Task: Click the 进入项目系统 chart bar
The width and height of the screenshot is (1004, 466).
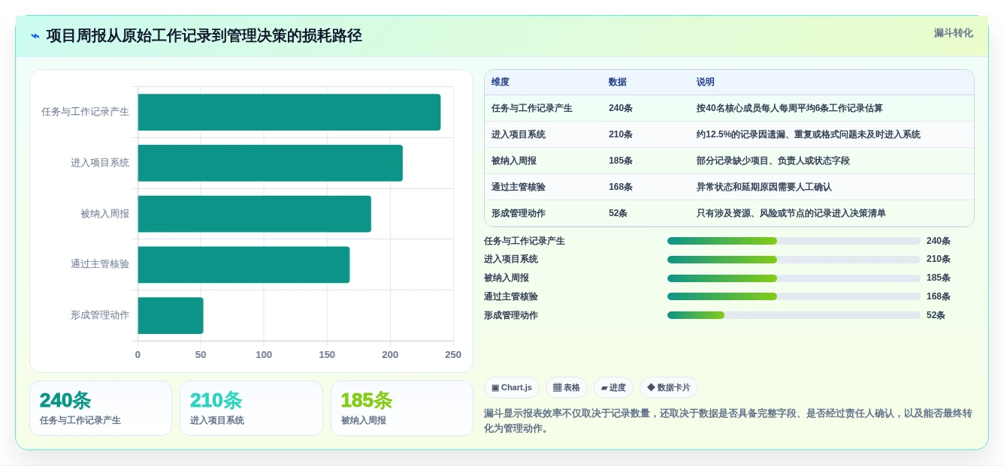Action: (271, 163)
